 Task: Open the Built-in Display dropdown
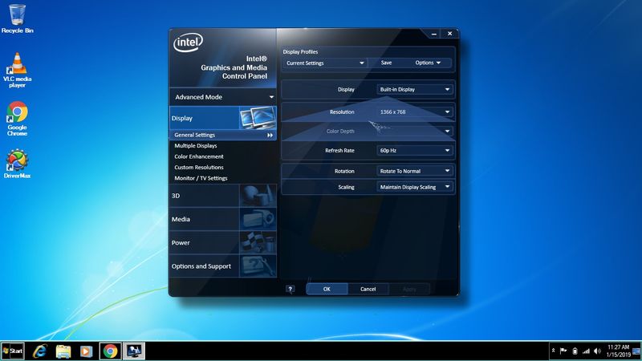[414, 89]
